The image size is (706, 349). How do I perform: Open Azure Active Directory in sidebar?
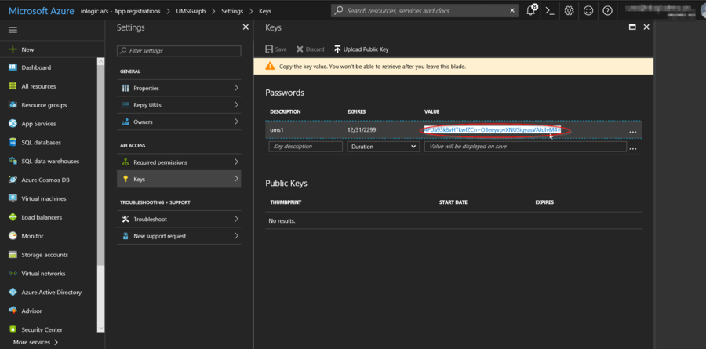click(51, 292)
